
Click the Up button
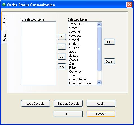pyautogui.click(x=109, y=42)
